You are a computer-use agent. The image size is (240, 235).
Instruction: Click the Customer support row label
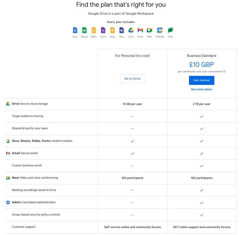click(x=24, y=227)
